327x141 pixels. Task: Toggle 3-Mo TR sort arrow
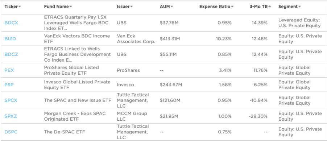[270, 7]
